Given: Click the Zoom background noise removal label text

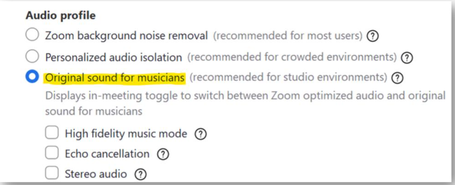Looking at the screenshot, I should click(127, 36).
